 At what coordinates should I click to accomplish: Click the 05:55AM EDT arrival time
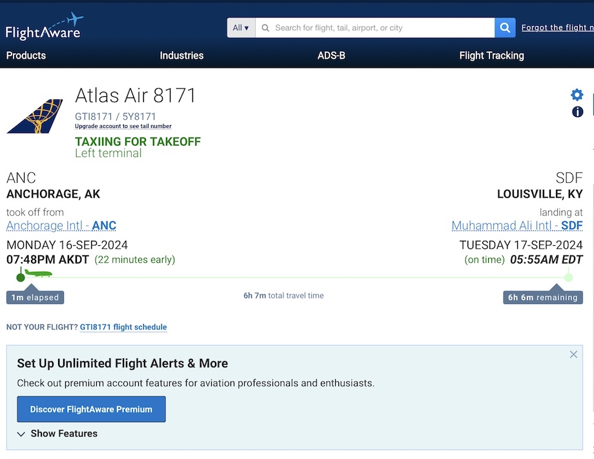coord(546,260)
